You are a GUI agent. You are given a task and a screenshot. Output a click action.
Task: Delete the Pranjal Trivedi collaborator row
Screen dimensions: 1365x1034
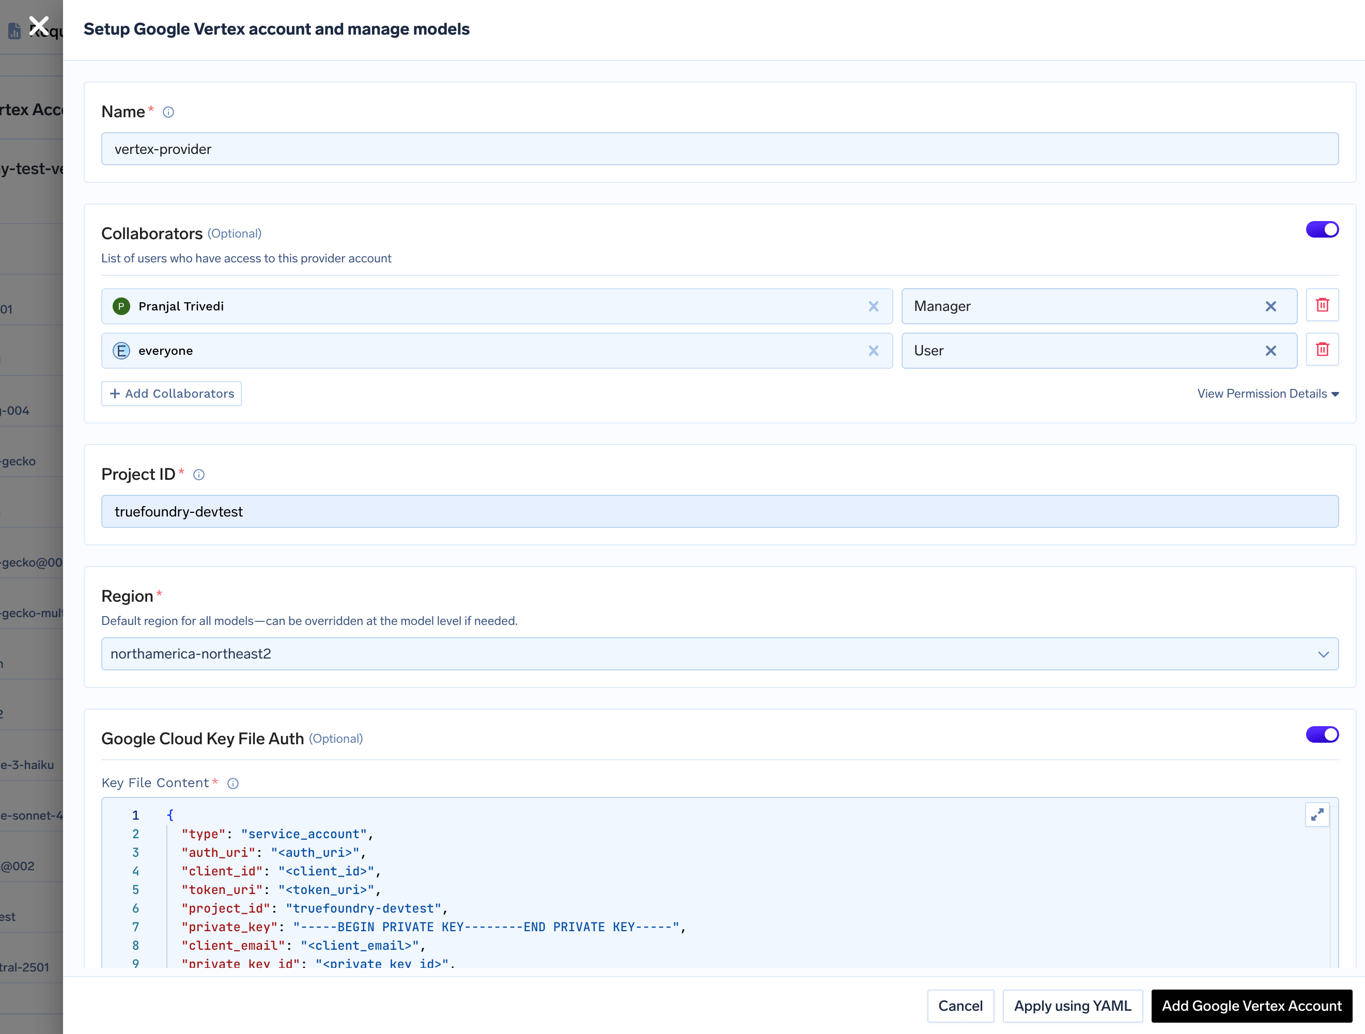pyautogui.click(x=1322, y=305)
